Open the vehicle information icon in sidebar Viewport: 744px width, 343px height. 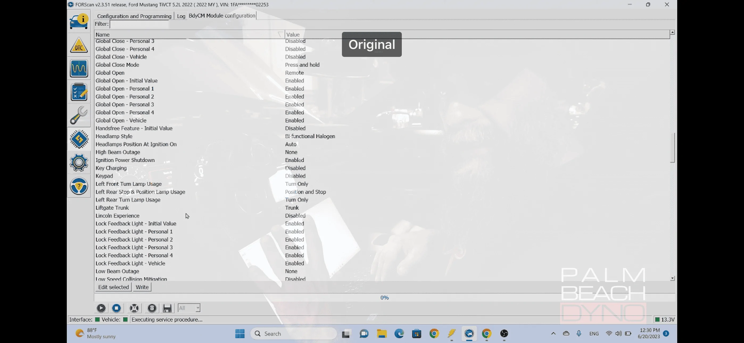79,21
